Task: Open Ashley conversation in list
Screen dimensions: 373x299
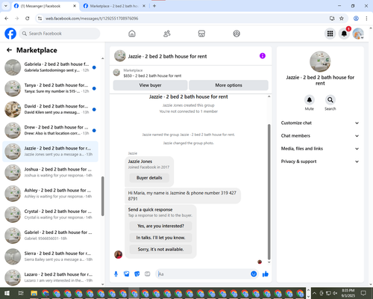Action: click(x=50, y=194)
